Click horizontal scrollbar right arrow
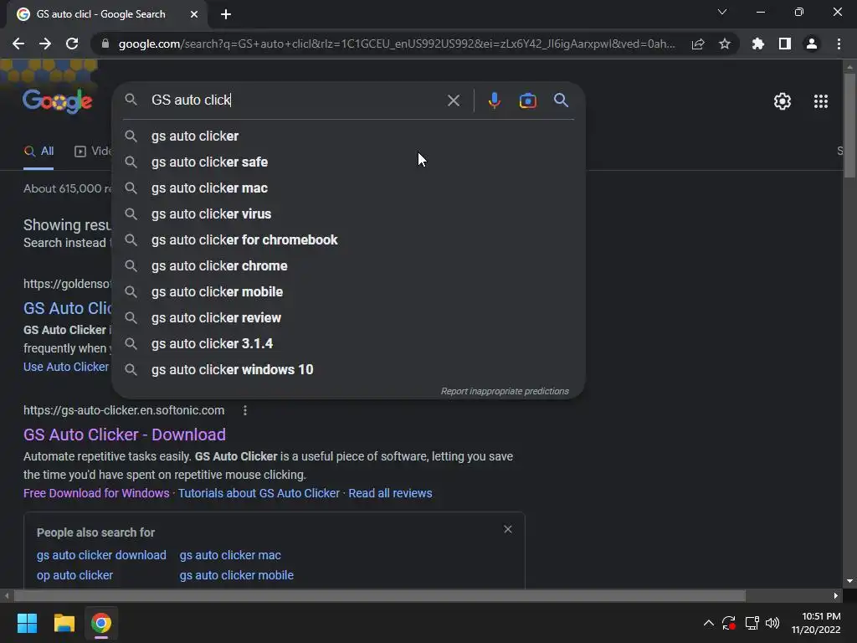 click(x=836, y=595)
